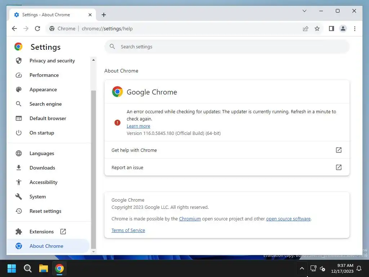Click the Appearance palette icon
369x277 pixels.
[x=19, y=89]
